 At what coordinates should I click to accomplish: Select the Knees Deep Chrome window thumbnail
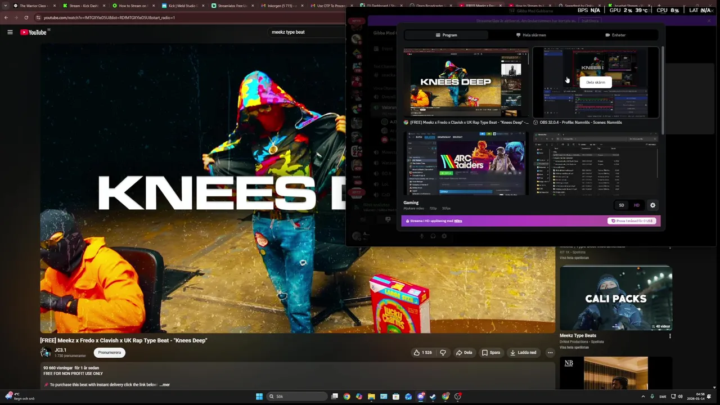(466, 82)
